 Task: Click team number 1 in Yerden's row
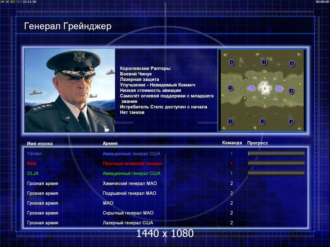pyautogui.click(x=231, y=154)
